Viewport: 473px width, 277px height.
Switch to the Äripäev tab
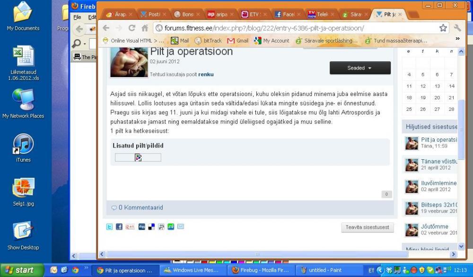click(219, 14)
